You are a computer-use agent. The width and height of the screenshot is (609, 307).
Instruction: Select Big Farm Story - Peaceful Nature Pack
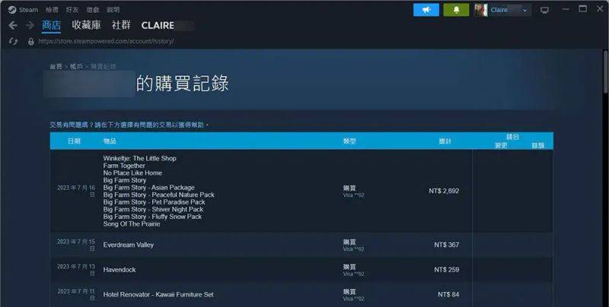(158, 195)
